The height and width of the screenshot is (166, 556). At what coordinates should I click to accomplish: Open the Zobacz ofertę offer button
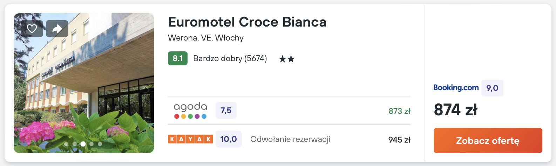488,140
